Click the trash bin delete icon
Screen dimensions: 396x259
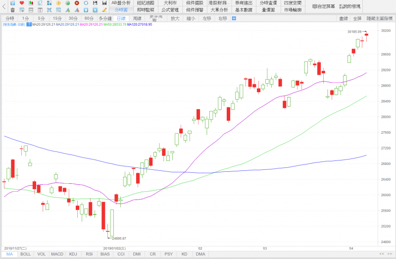12,10
